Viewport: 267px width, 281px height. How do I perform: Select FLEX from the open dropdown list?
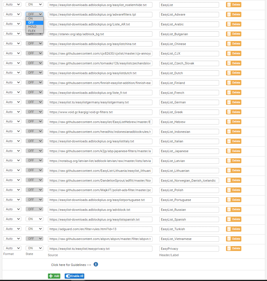[x=32, y=31]
